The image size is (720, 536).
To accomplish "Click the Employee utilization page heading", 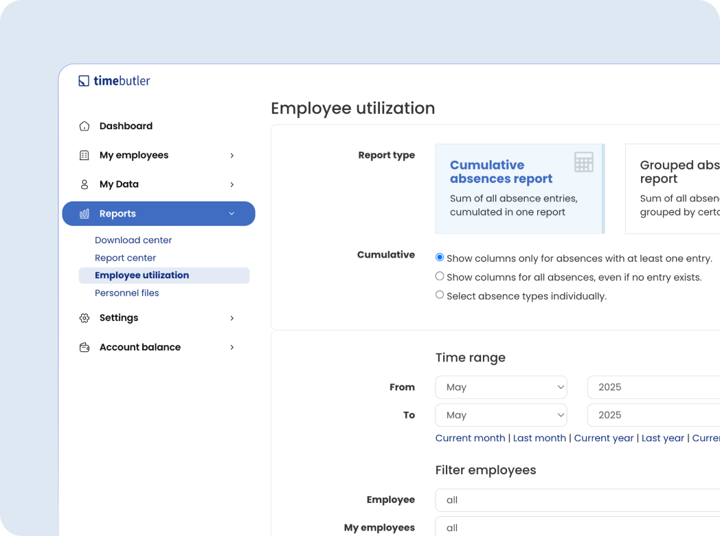I will click(352, 109).
